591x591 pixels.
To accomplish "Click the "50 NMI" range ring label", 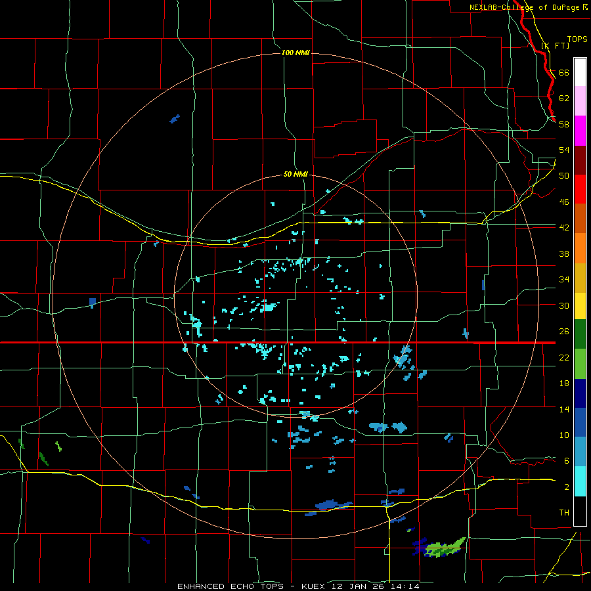I will click(295, 174).
